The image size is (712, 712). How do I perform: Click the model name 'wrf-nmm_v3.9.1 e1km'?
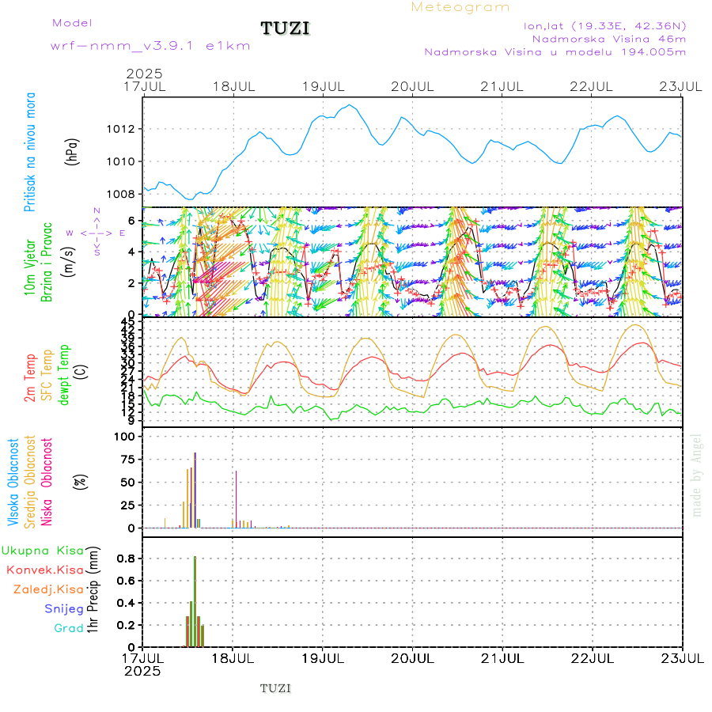150,46
